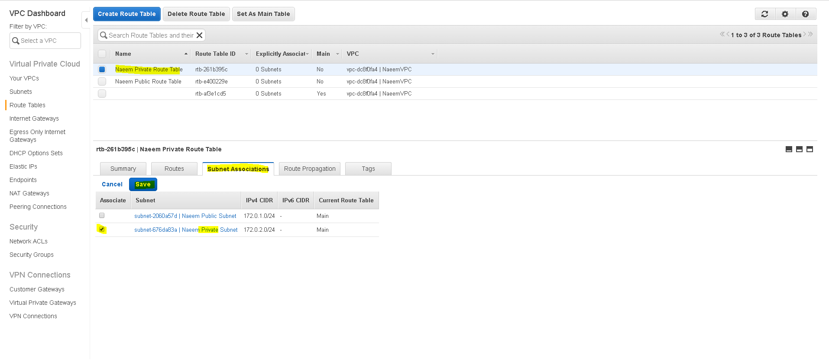Uncheck the Naeem Private Subnet associate box
This screenshot has height=361, width=829.
coord(102,229)
